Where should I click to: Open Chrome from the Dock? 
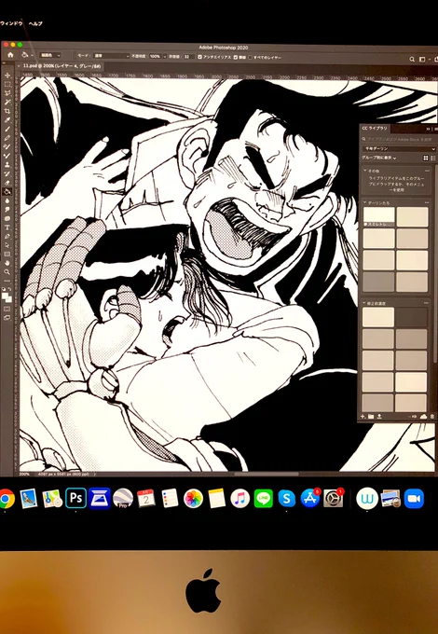6,498
